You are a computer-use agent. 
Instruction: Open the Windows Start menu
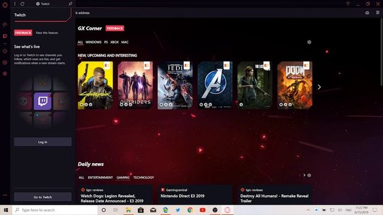tap(6, 210)
